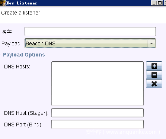Click the DNS Port (Bind) label
The image size is (166, 139).
pyautogui.click(x=23, y=125)
